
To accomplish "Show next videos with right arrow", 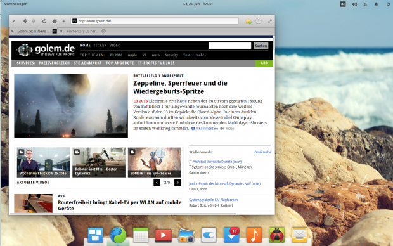I will pos(177,183).
